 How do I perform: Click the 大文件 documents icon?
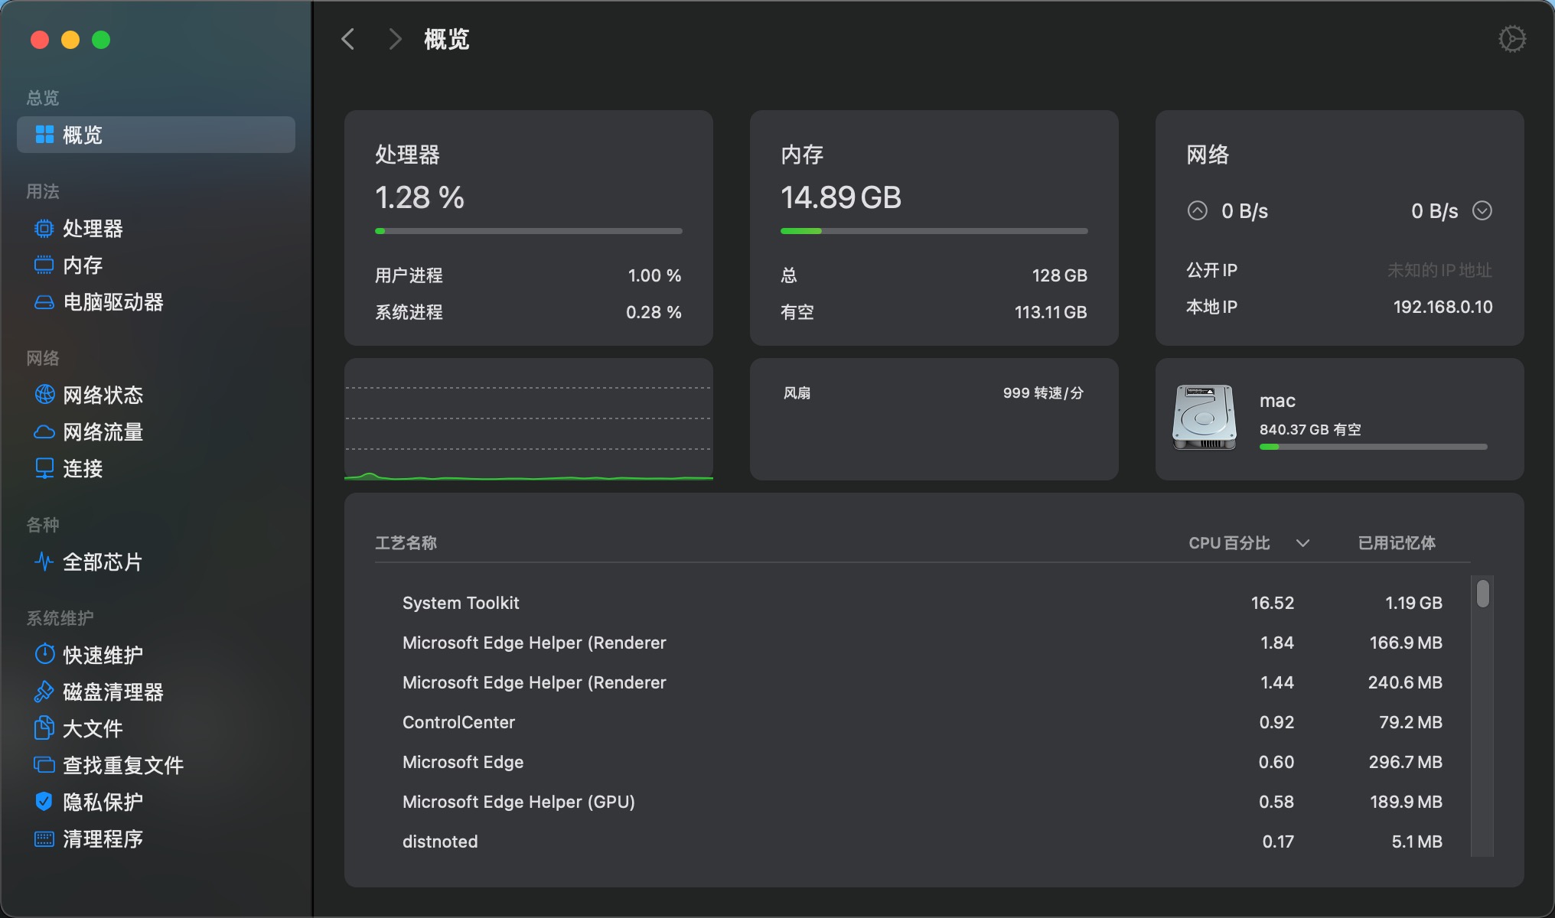pyautogui.click(x=44, y=728)
